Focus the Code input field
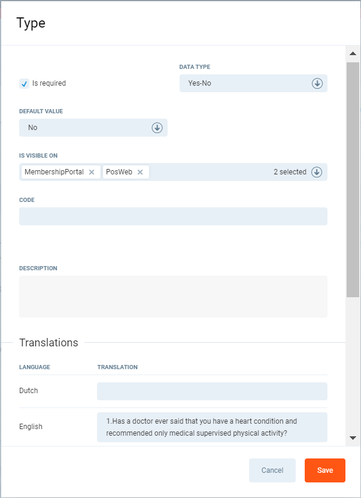This screenshot has height=498, width=361. [x=173, y=216]
